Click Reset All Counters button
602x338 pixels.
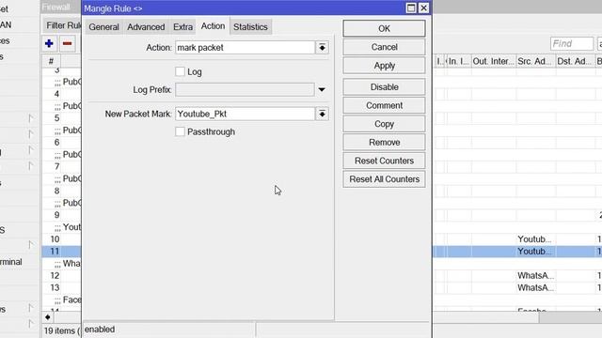(384, 179)
